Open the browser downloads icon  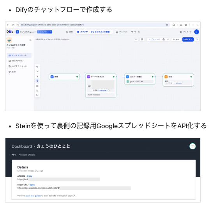[x=181, y=25]
